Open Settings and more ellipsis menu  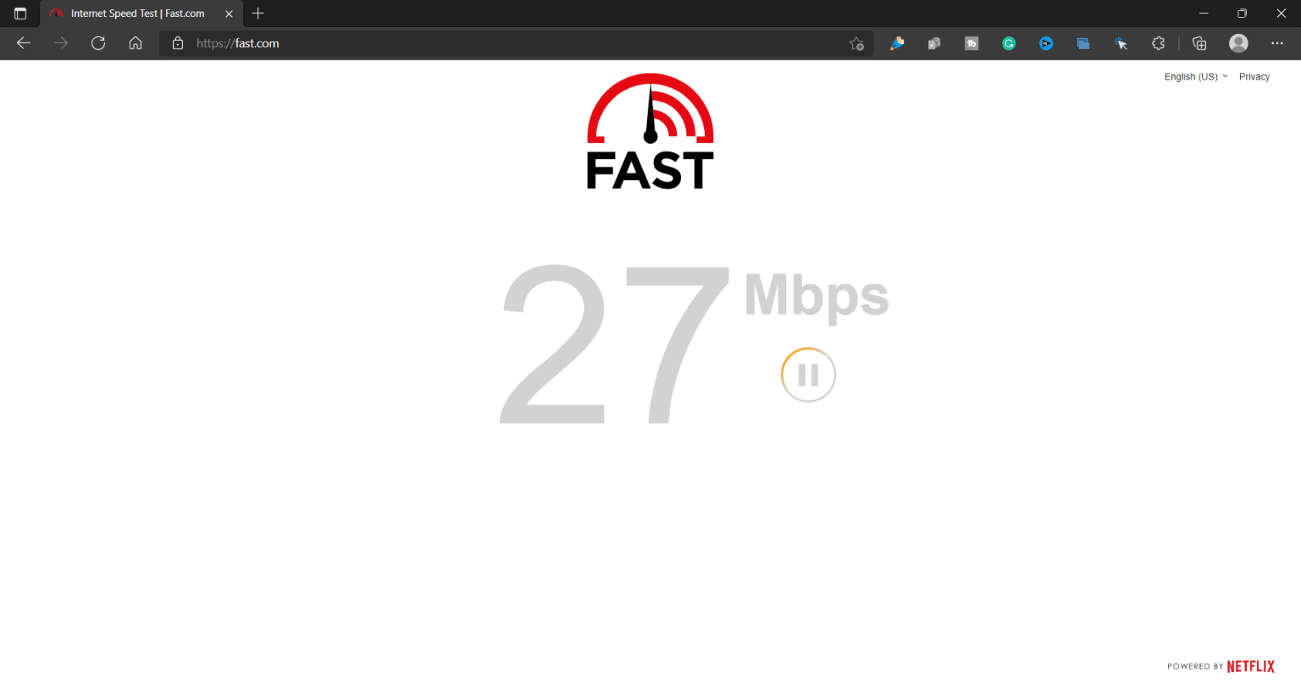pyautogui.click(x=1277, y=43)
